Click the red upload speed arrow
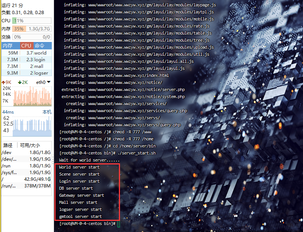This screenshot has height=232, width=303. coord(3,82)
